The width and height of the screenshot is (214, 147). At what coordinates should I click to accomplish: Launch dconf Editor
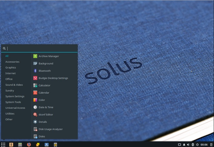[x=46, y=114]
